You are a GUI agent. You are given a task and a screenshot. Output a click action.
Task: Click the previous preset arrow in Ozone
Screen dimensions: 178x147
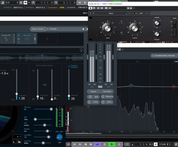tap(83, 29)
